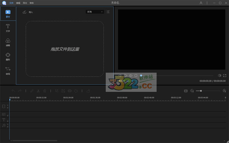Click the horizontal timeline scrollbar

35,141
